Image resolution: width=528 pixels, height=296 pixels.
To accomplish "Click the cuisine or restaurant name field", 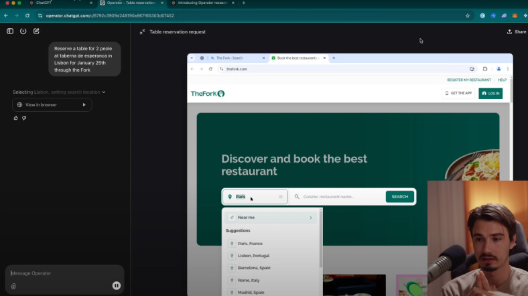I will click(338, 196).
